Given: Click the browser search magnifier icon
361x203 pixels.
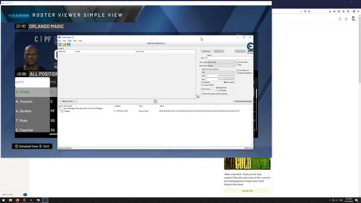Looking at the screenshot, I should [340, 19].
